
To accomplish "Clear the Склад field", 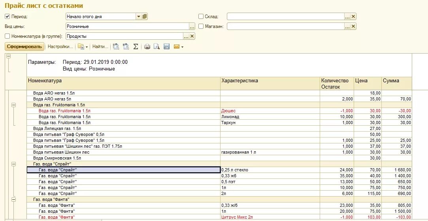I will [353, 17].
